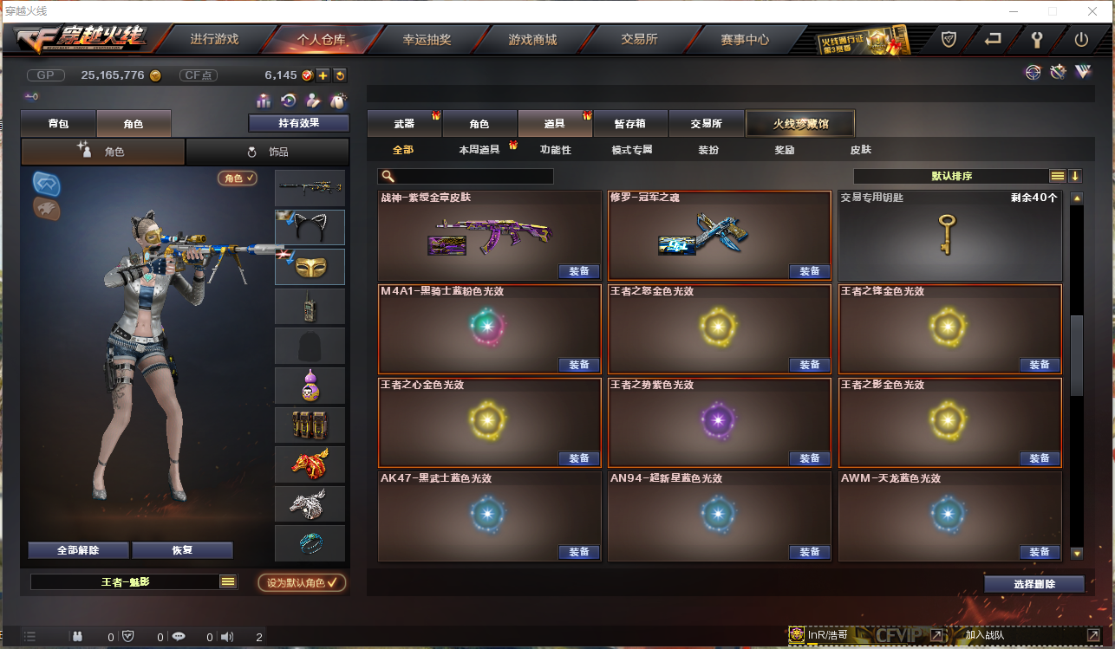Select the golden mask accessory slot
This screenshot has width=1115, height=649.
point(310,267)
